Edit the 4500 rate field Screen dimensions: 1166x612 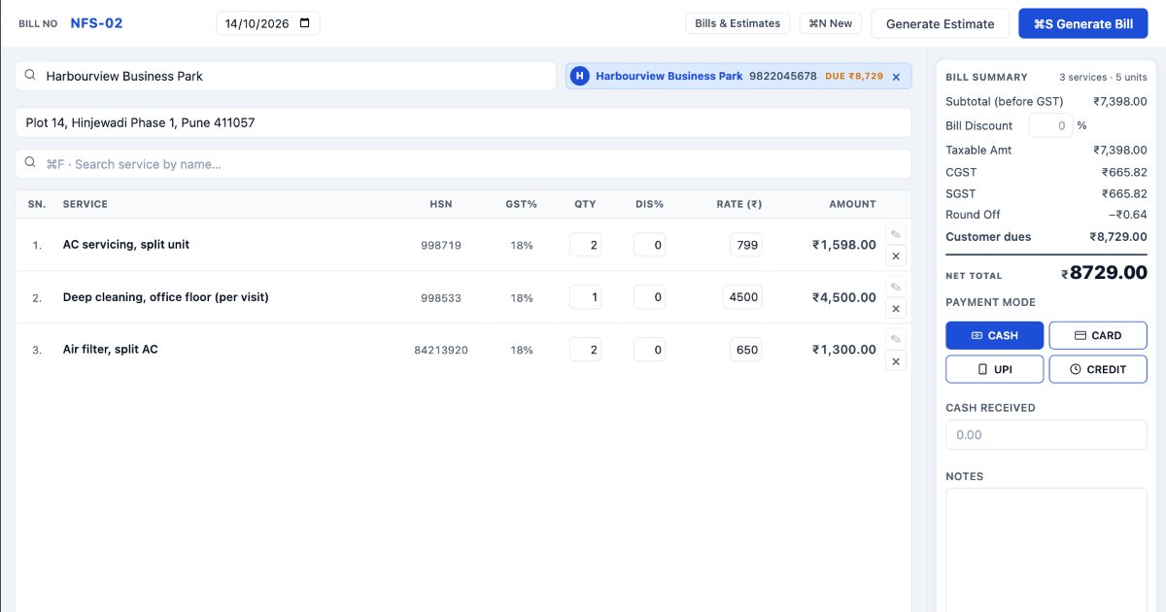click(742, 297)
